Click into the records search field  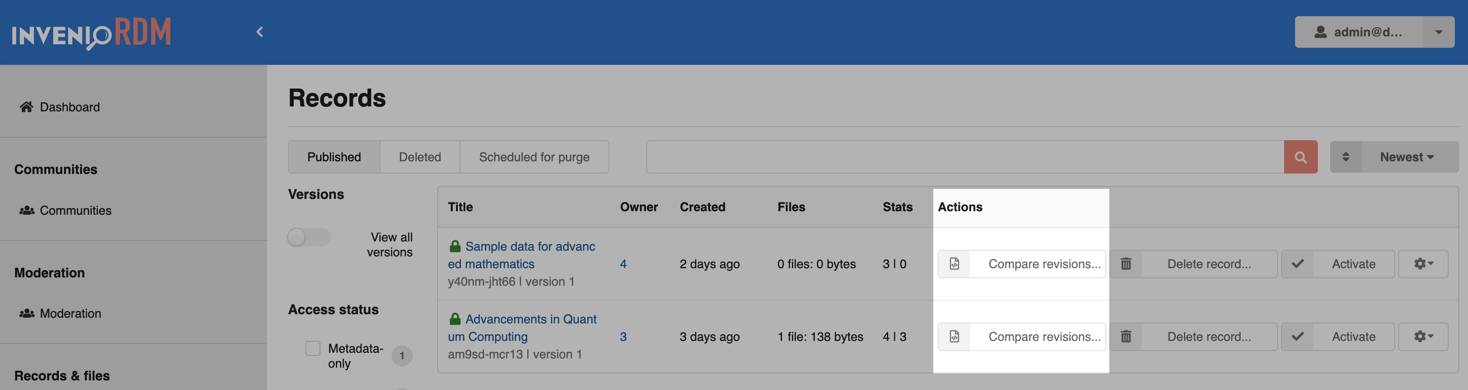click(x=965, y=157)
